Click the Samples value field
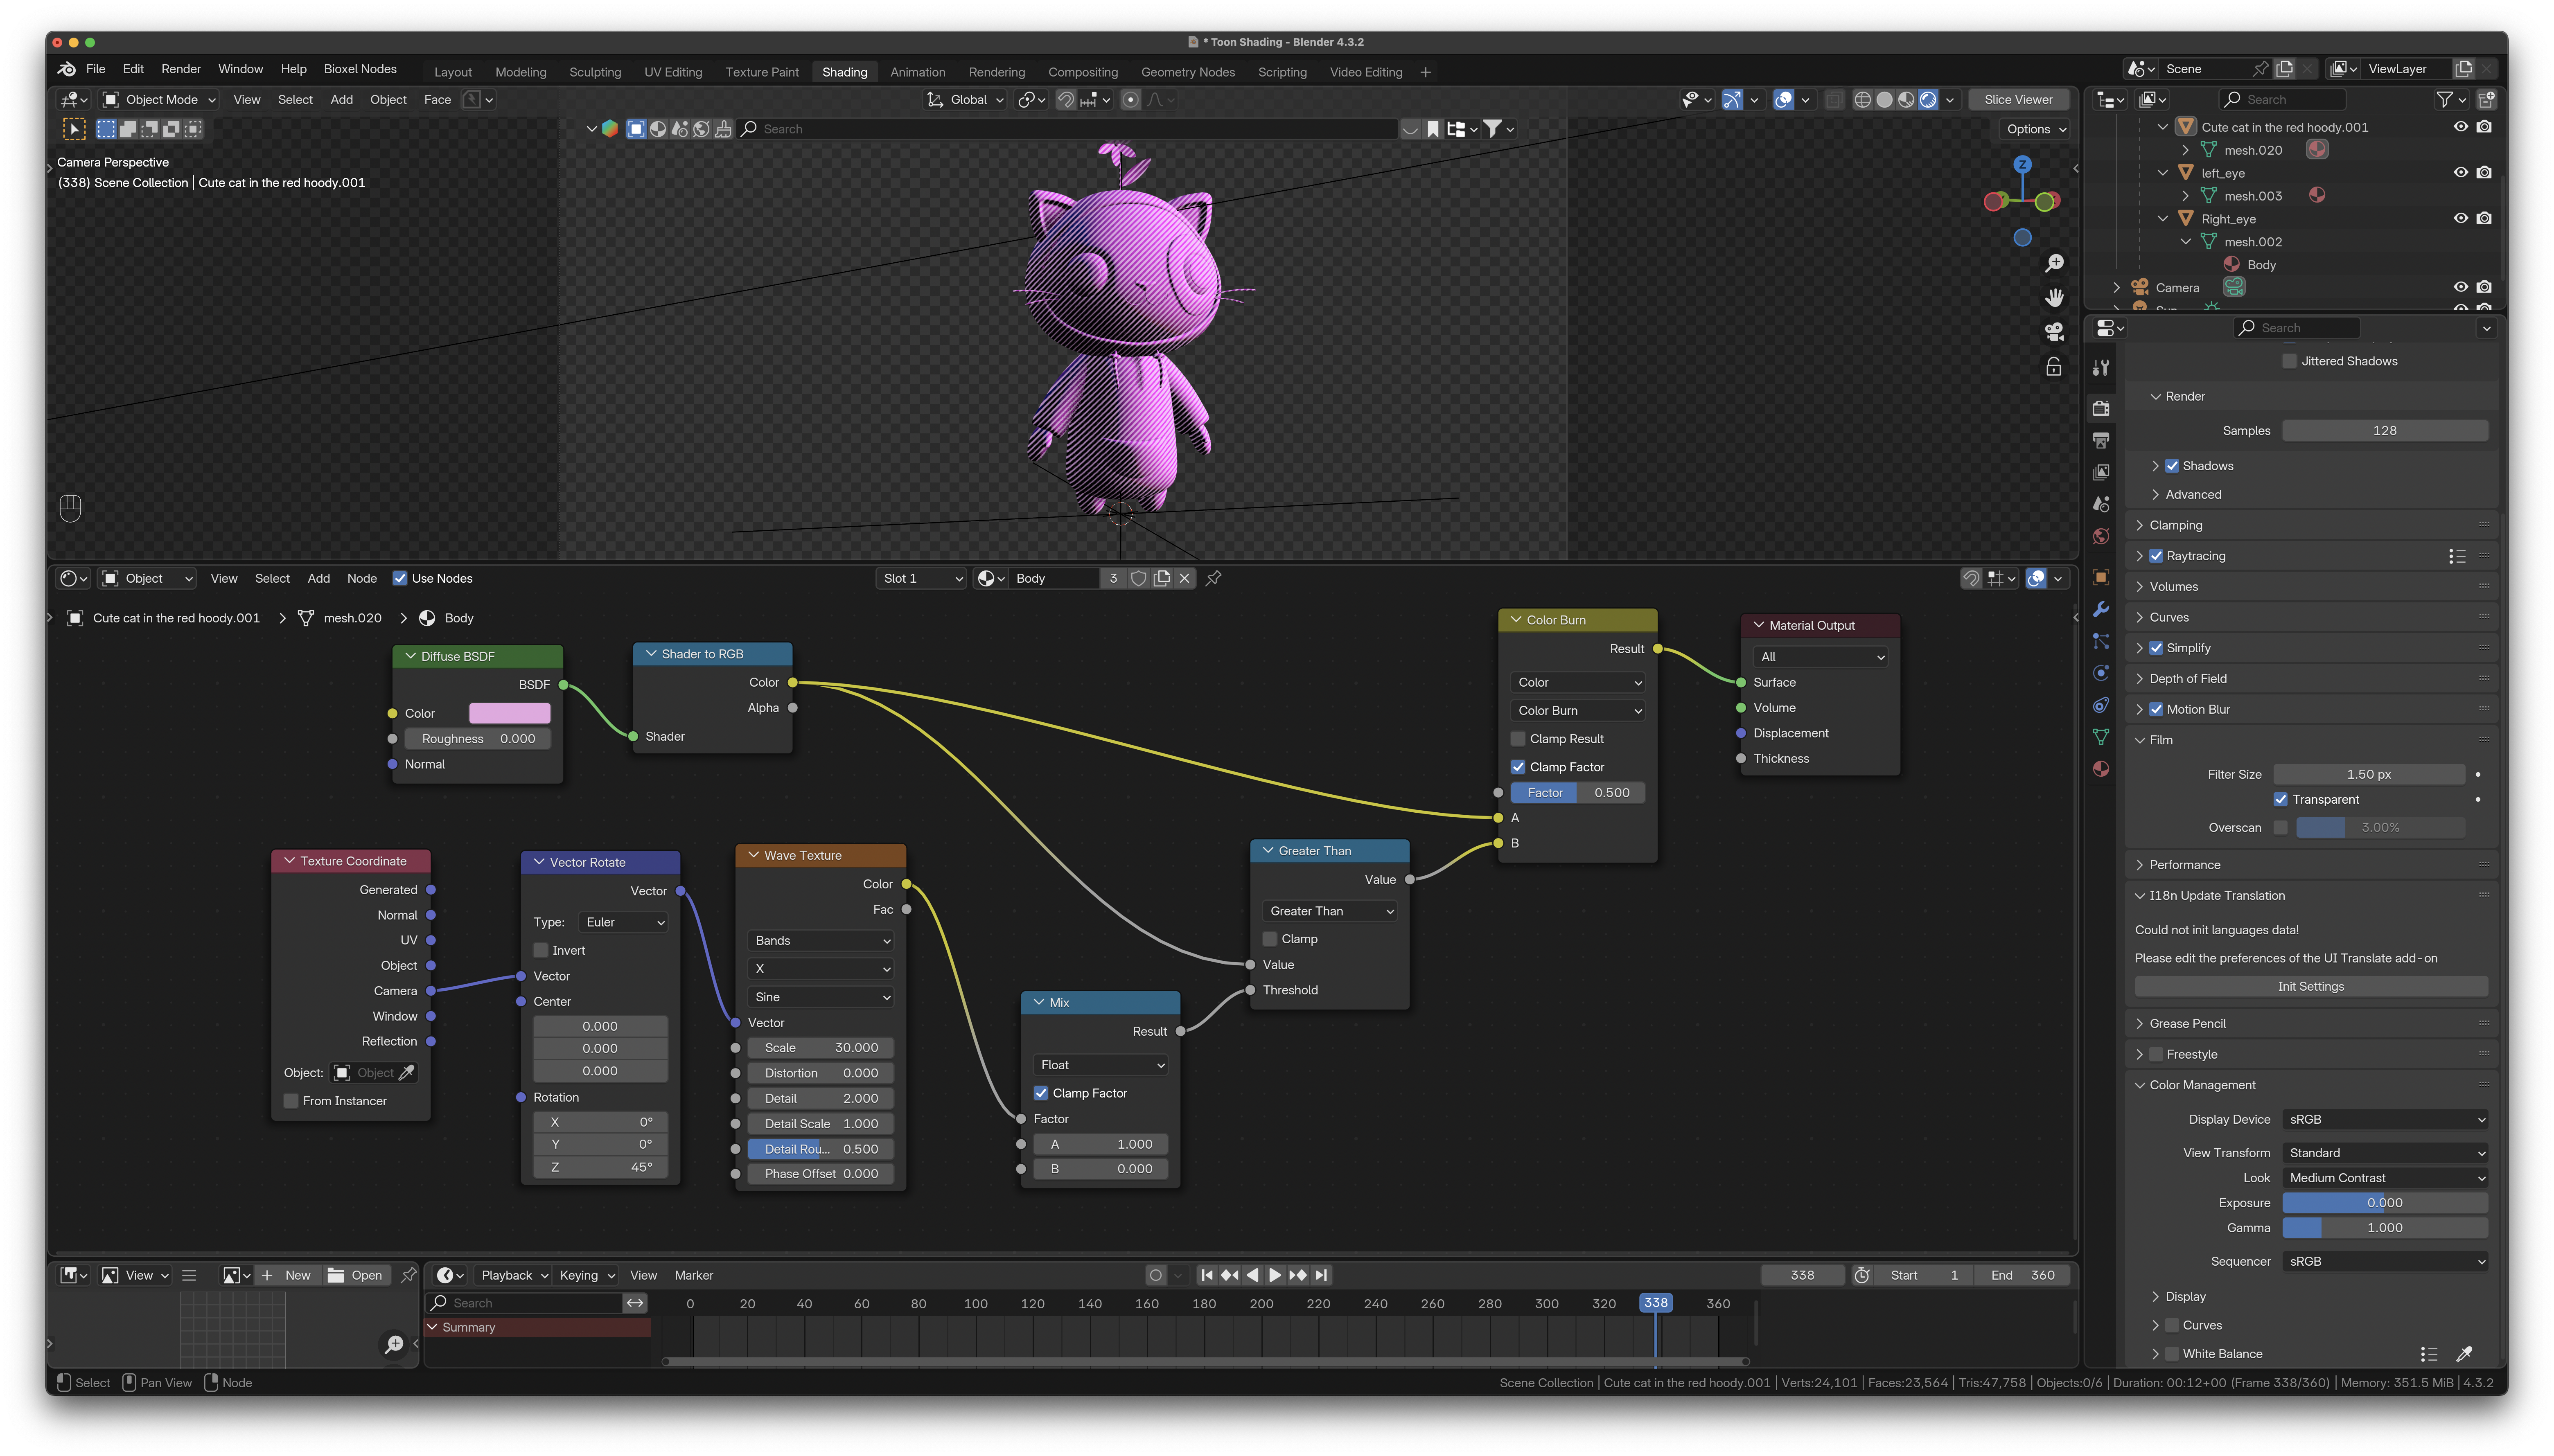 (2385, 430)
